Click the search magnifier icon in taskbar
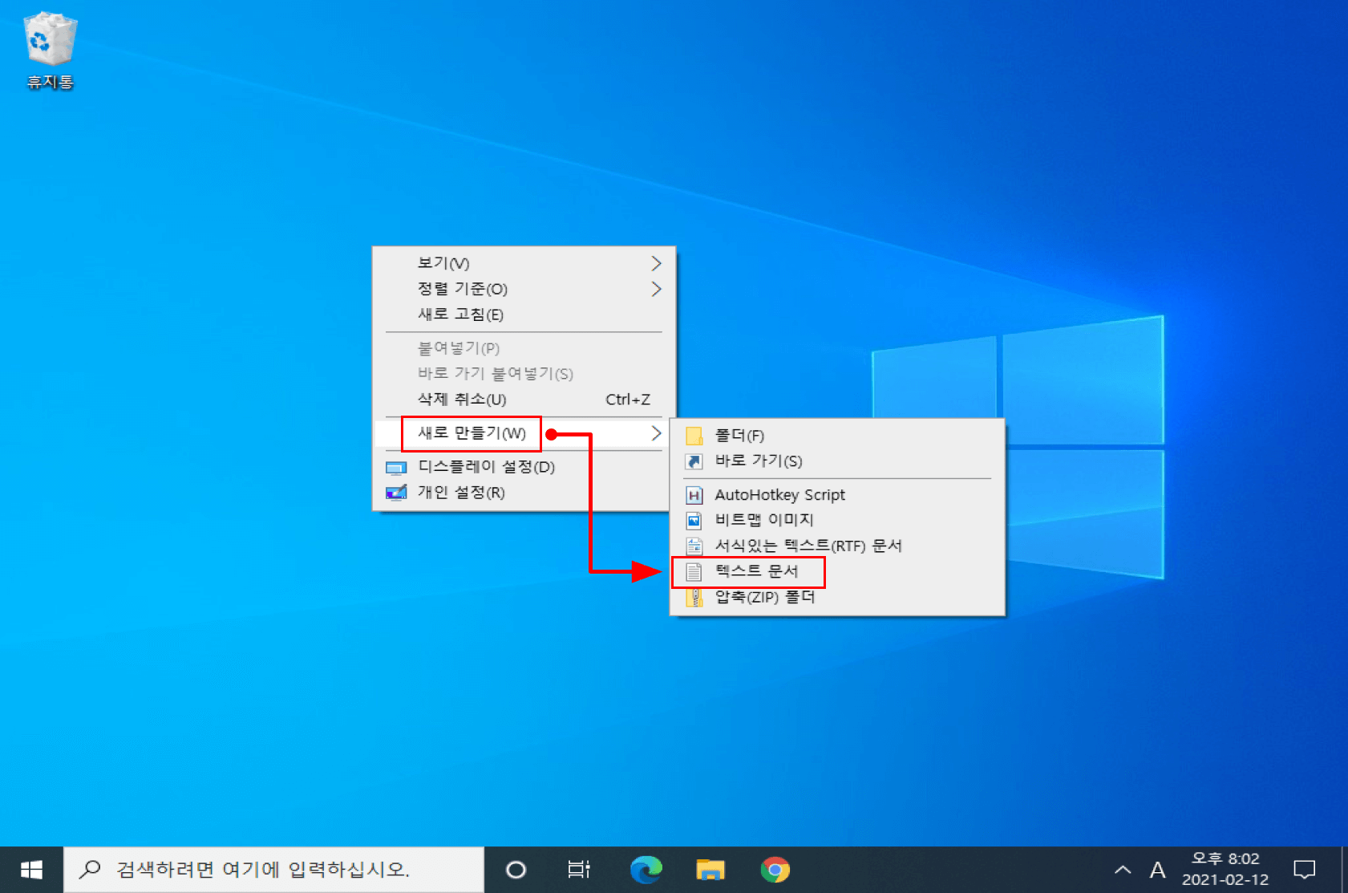This screenshot has height=893, width=1348. click(x=90, y=869)
